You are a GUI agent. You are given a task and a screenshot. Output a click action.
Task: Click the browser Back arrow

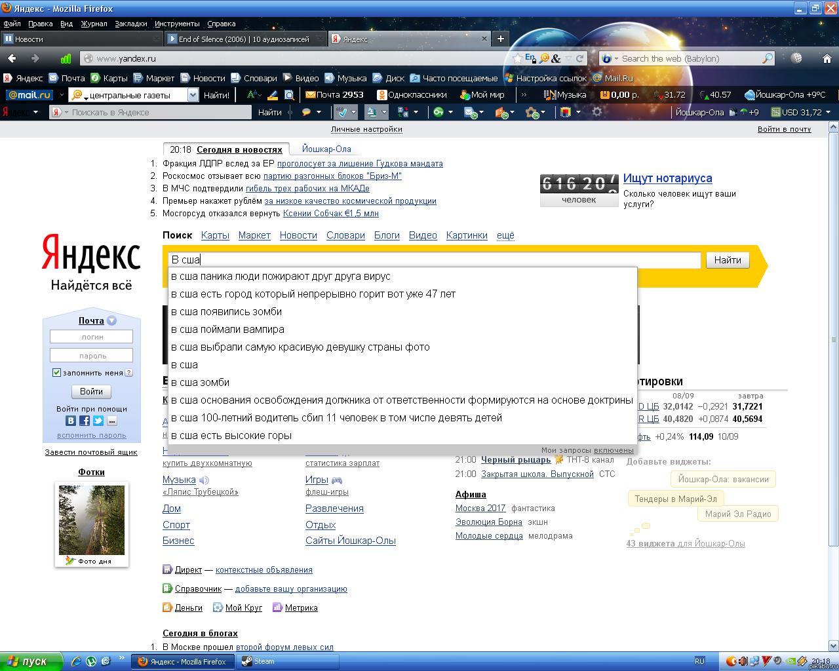point(12,58)
